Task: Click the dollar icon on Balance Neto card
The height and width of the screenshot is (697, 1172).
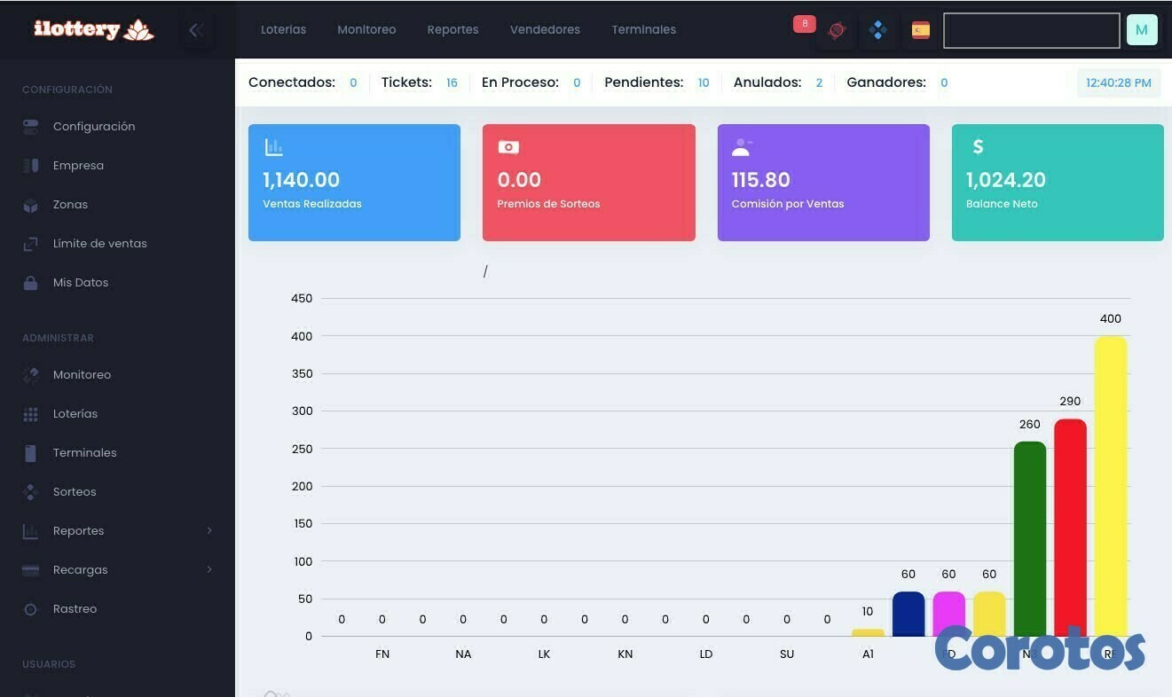Action: 976,146
